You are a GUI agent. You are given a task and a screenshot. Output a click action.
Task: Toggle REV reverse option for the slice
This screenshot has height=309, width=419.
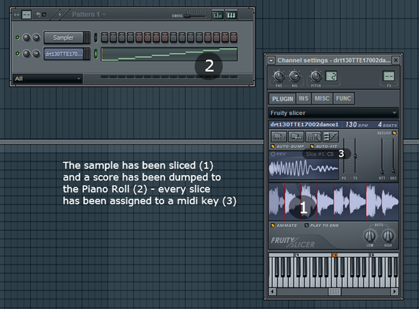click(273, 154)
